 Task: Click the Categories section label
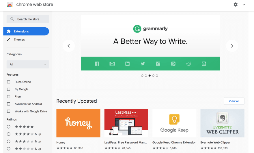click(x=14, y=54)
